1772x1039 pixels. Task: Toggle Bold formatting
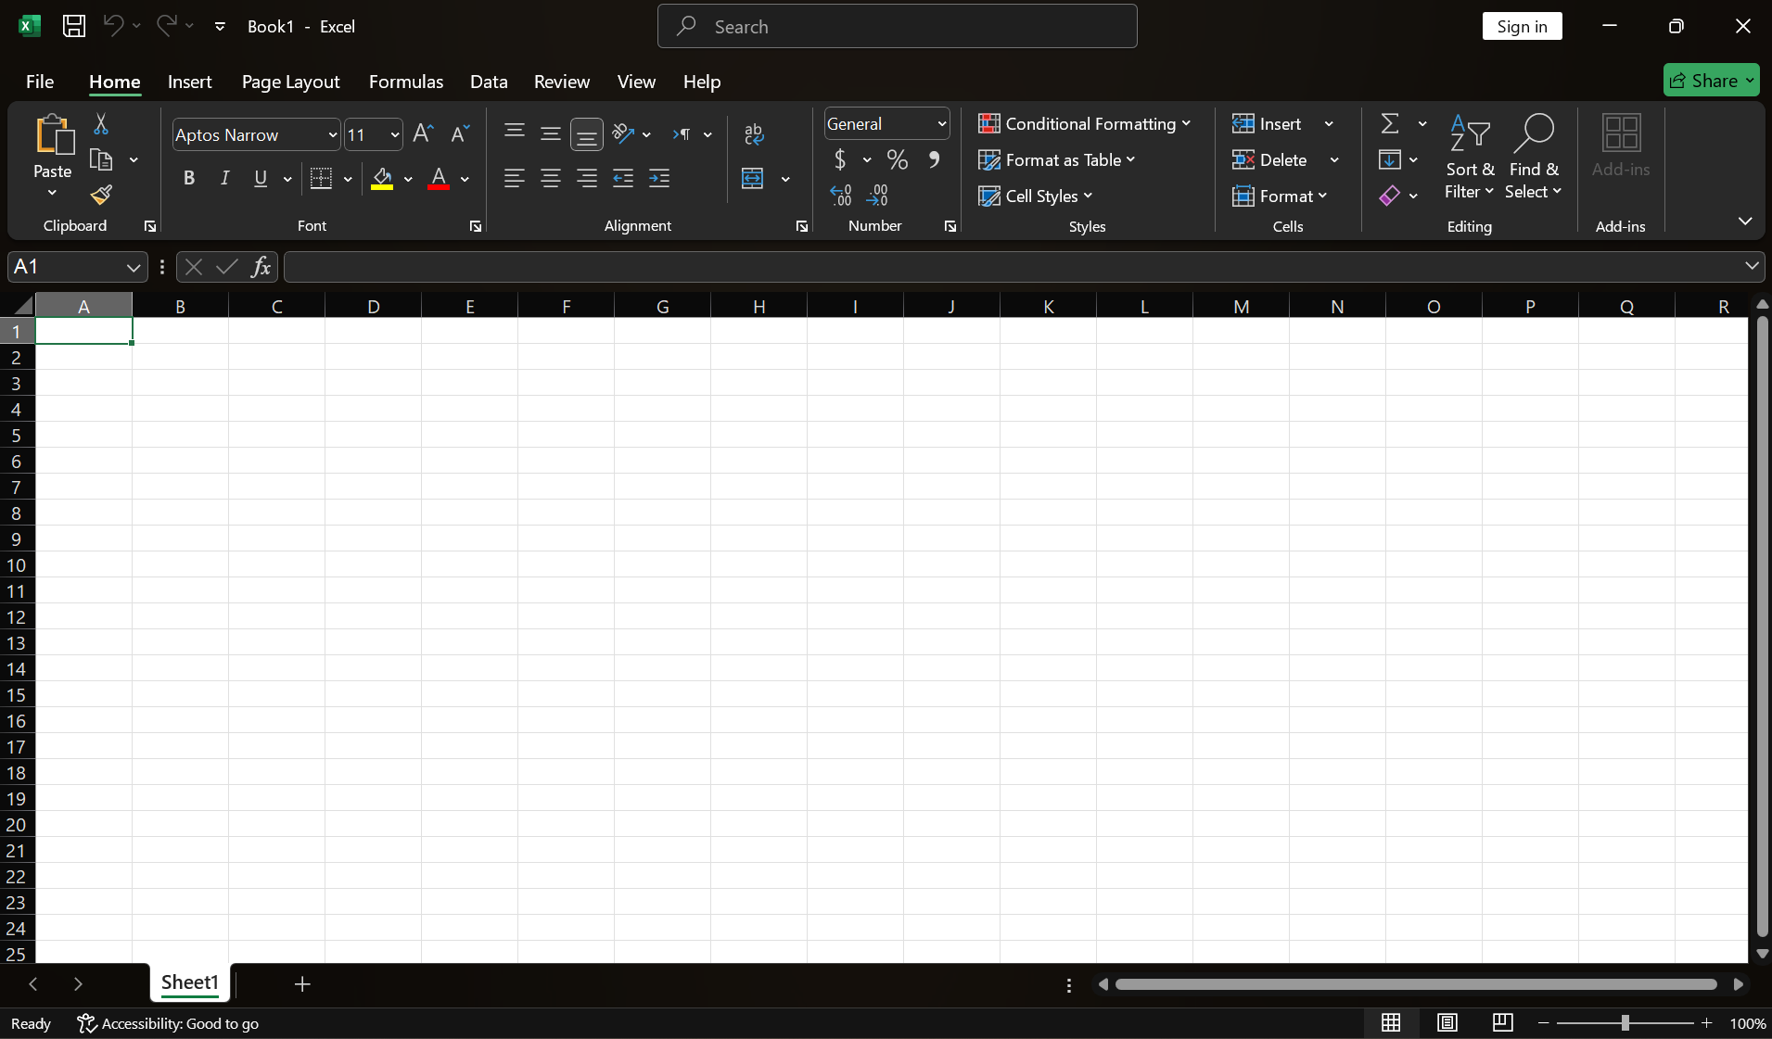[x=189, y=178]
